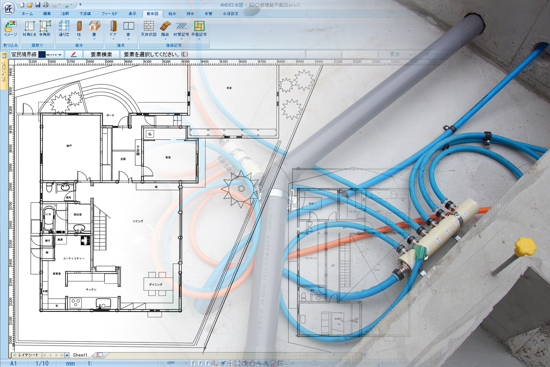
Task: Click the fit-to-frame zoom icon in status bar
Action: tap(237, 363)
